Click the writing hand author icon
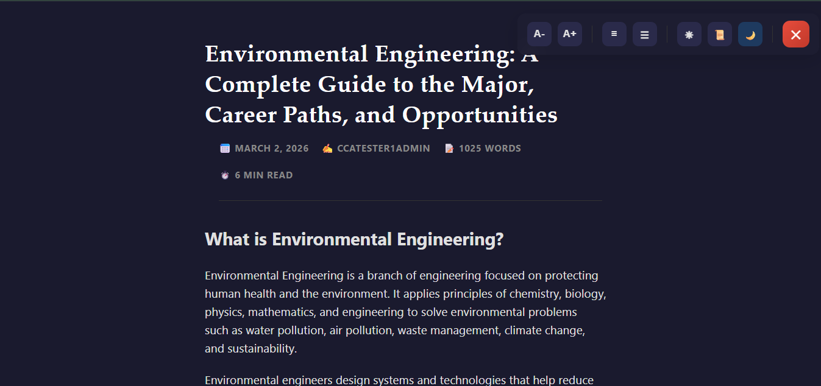The height and width of the screenshot is (386, 821). point(327,149)
